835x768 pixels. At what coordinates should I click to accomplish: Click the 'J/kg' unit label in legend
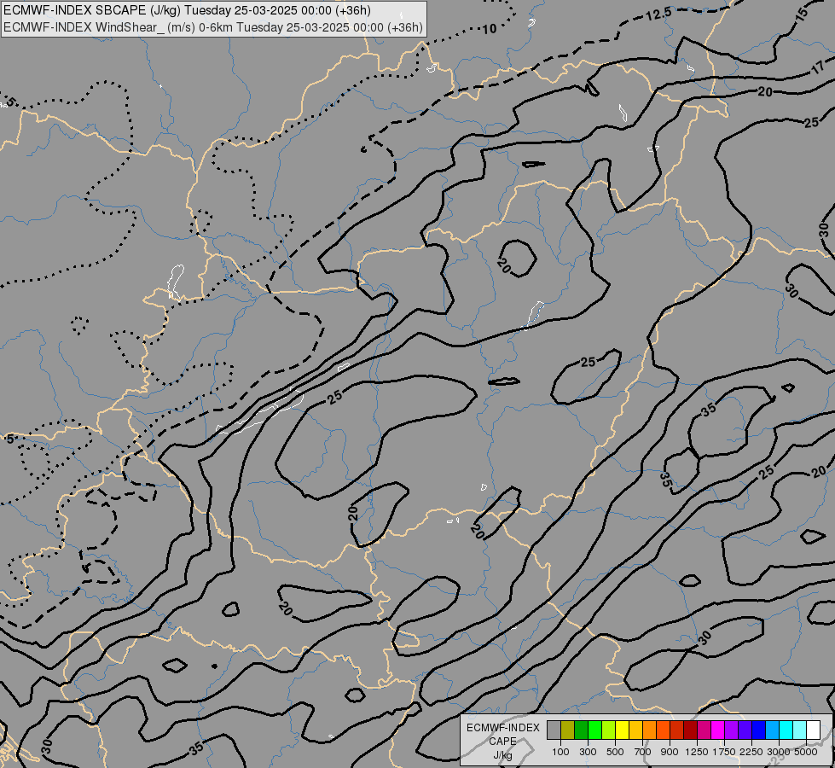click(502, 755)
